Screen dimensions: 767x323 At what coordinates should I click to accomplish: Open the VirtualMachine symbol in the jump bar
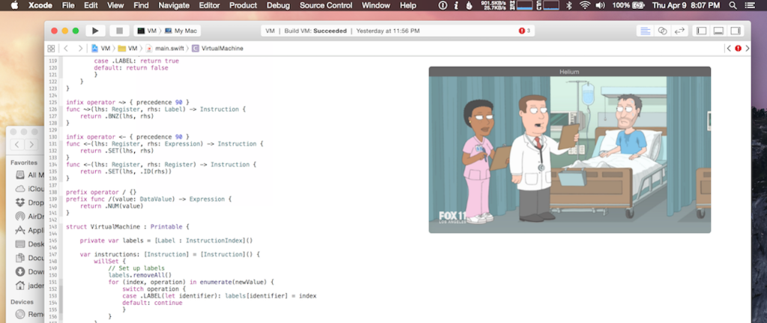coord(218,49)
